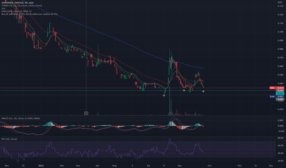
Task: Click the 'B' buy marker in February
Action: click(x=67, y=51)
